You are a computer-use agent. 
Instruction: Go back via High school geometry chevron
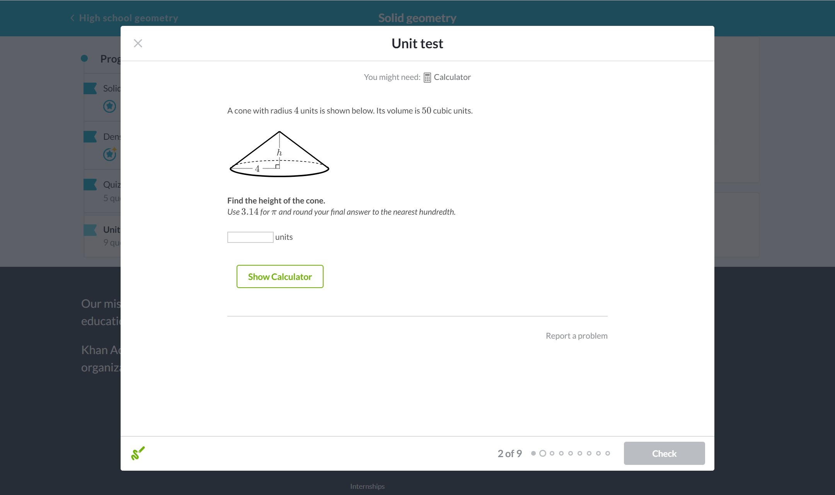tap(72, 18)
